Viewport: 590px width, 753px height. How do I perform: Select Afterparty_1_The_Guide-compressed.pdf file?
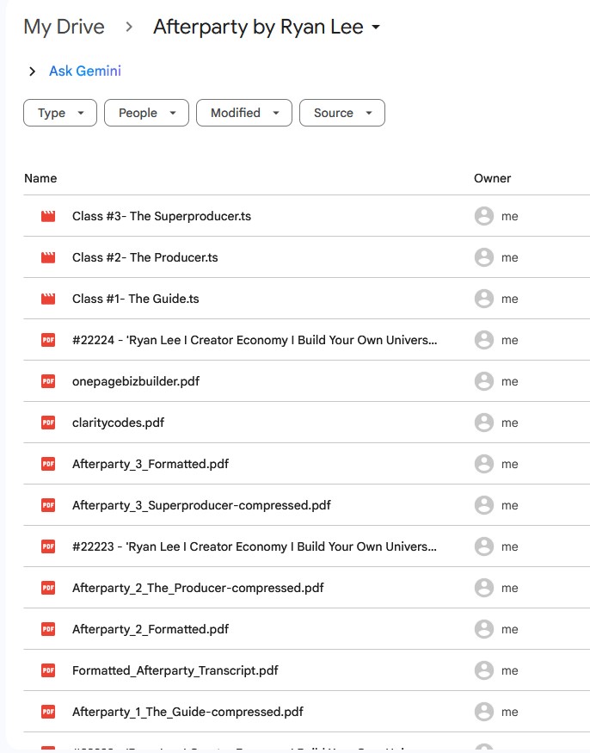pyautogui.click(x=187, y=712)
